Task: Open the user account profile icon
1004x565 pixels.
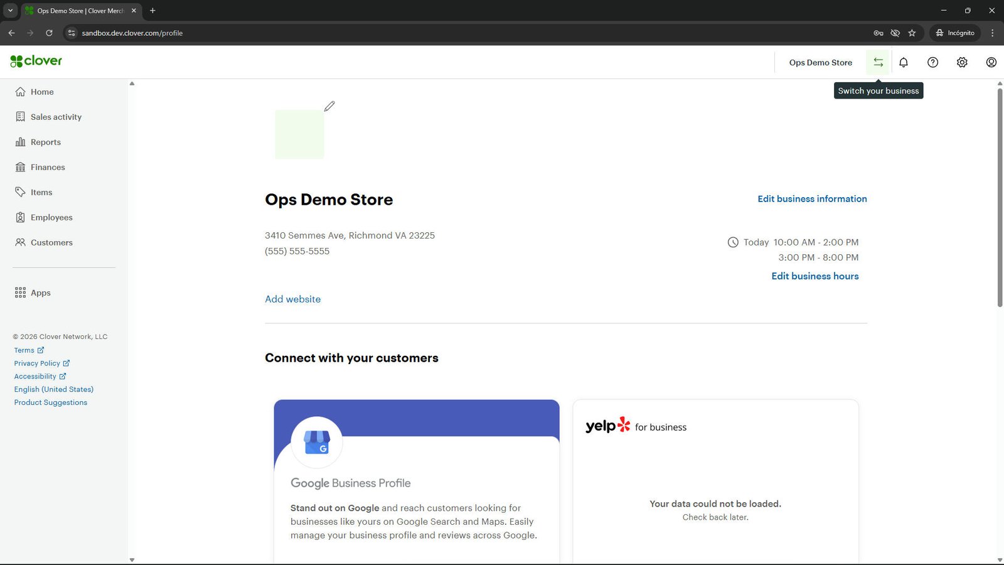Action: click(x=991, y=62)
